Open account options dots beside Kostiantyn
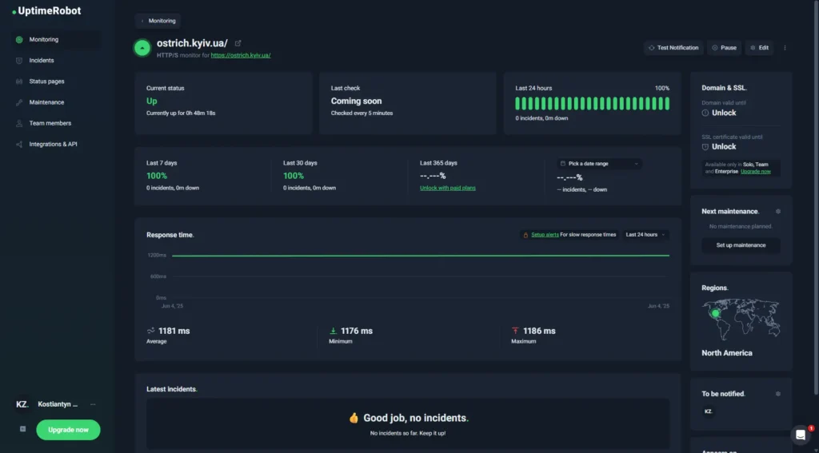 tap(93, 404)
